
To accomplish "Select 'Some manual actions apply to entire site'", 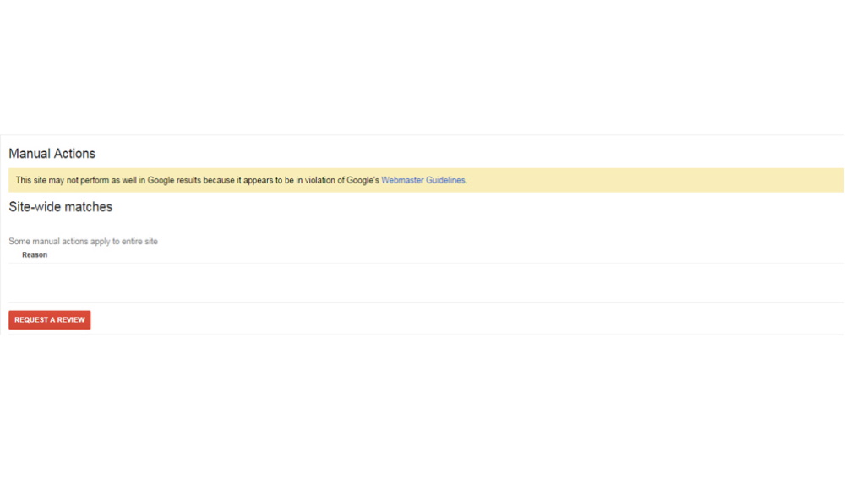I will (83, 241).
